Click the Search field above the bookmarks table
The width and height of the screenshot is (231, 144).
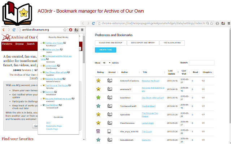[201, 63]
